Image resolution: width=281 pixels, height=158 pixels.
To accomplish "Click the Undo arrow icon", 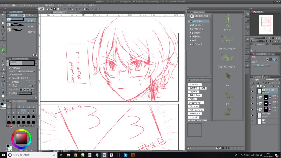I will pyautogui.click(x=62, y=9).
